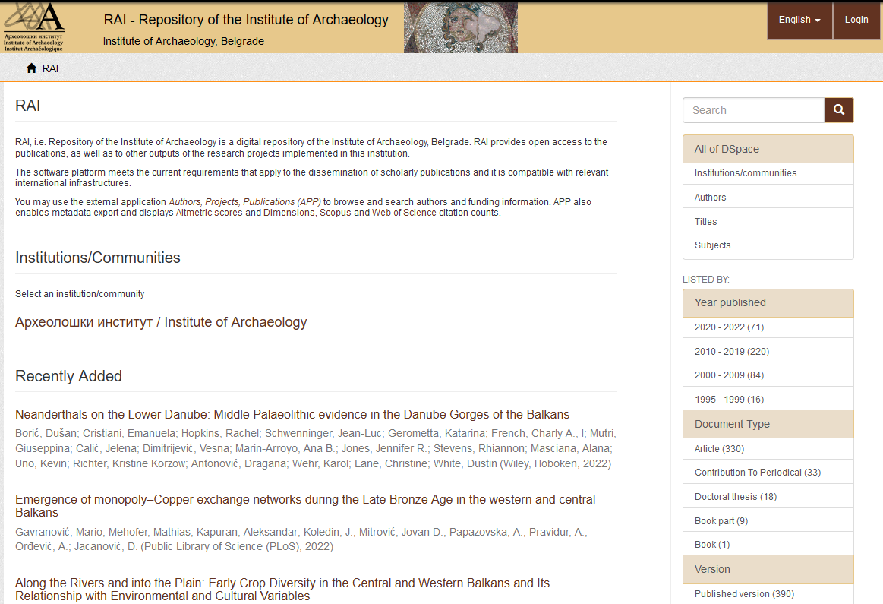This screenshot has height=604, width=883.
Task: Filter by years 2010 - 2019
Action: [x=731, y=352]
